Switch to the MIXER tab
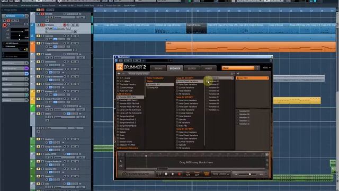This screenshot has width=339, height=191. click(208, 68)
